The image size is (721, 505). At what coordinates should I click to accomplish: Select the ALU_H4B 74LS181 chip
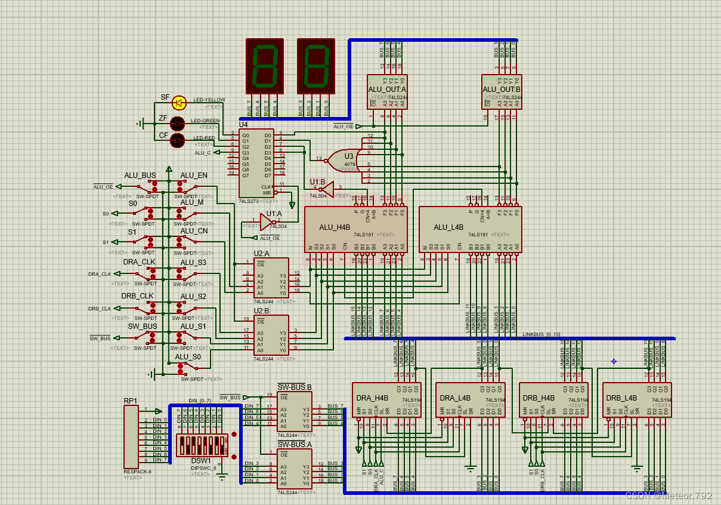[x=356, y=229]
